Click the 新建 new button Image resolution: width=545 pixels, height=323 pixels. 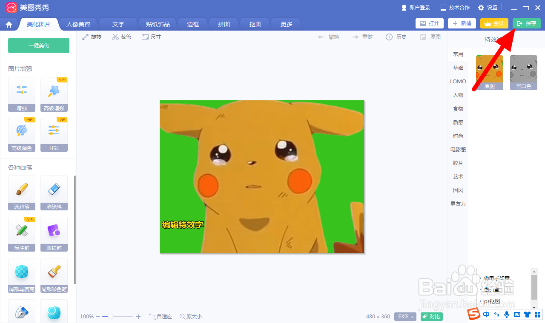(462, 23)
